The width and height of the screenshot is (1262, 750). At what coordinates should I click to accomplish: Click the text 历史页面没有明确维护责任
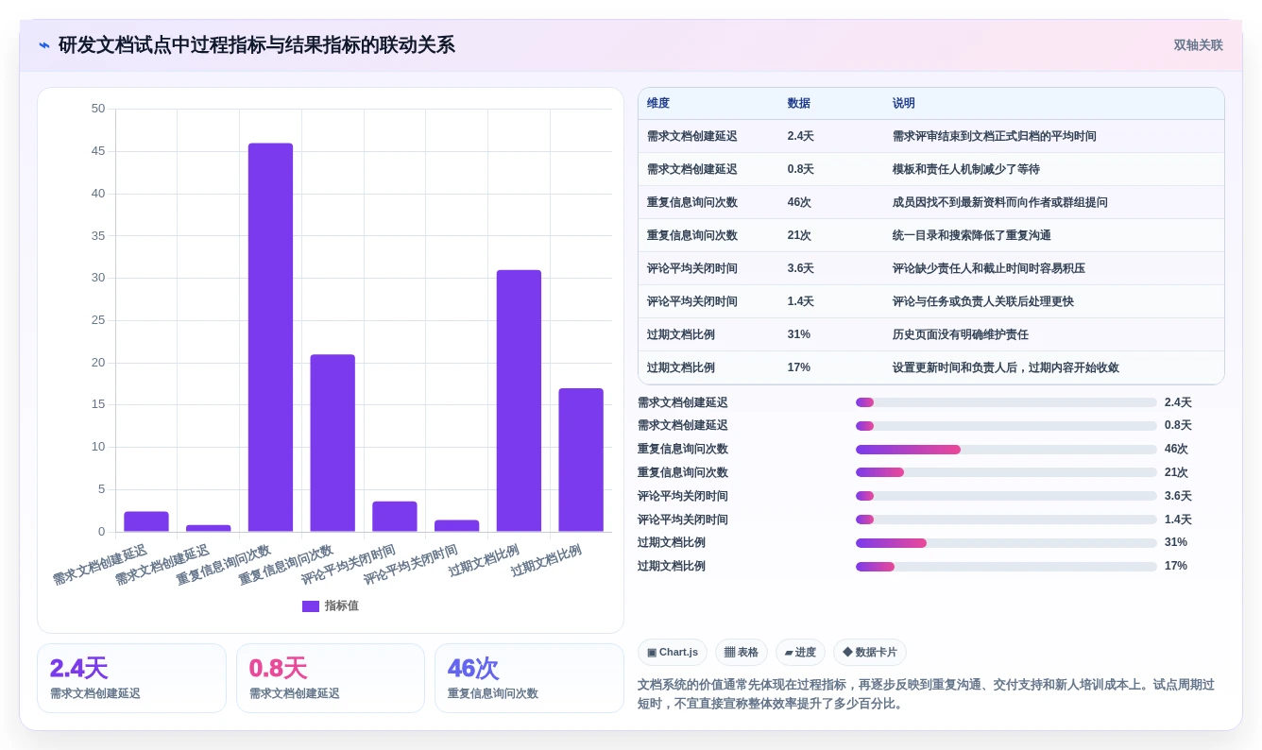click(961, 335)
